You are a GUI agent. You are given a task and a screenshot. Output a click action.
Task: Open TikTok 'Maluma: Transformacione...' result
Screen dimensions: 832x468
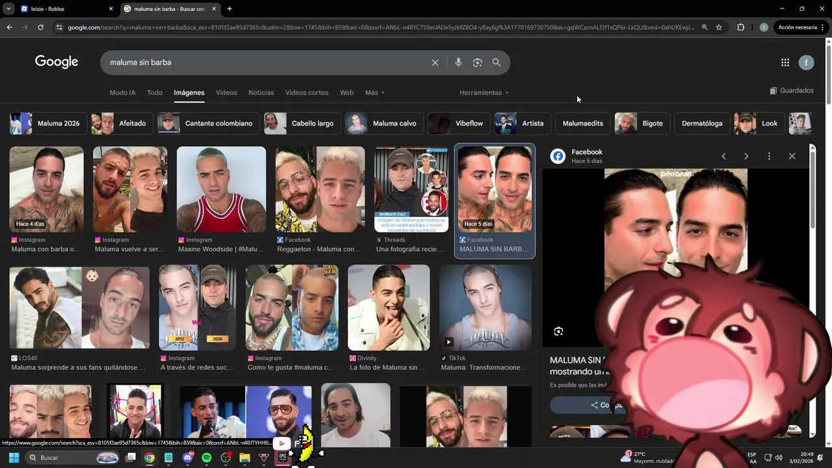[485, 318]
